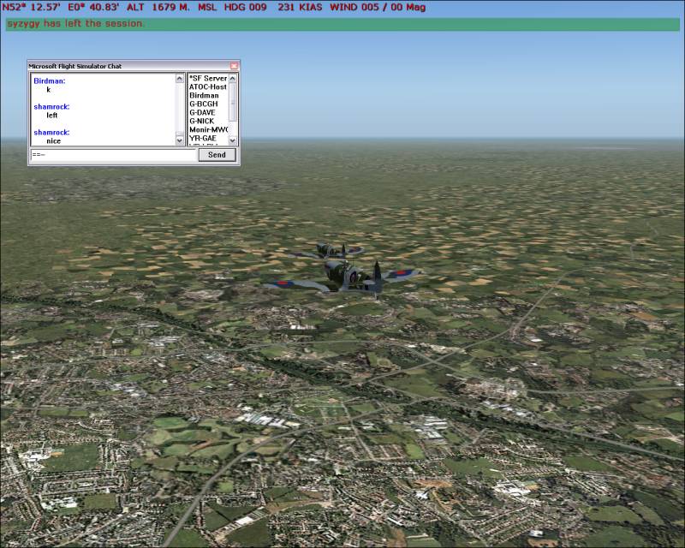
Task: Click the 231 KIAS airspeed readout
Action: [x=300, y=7]
